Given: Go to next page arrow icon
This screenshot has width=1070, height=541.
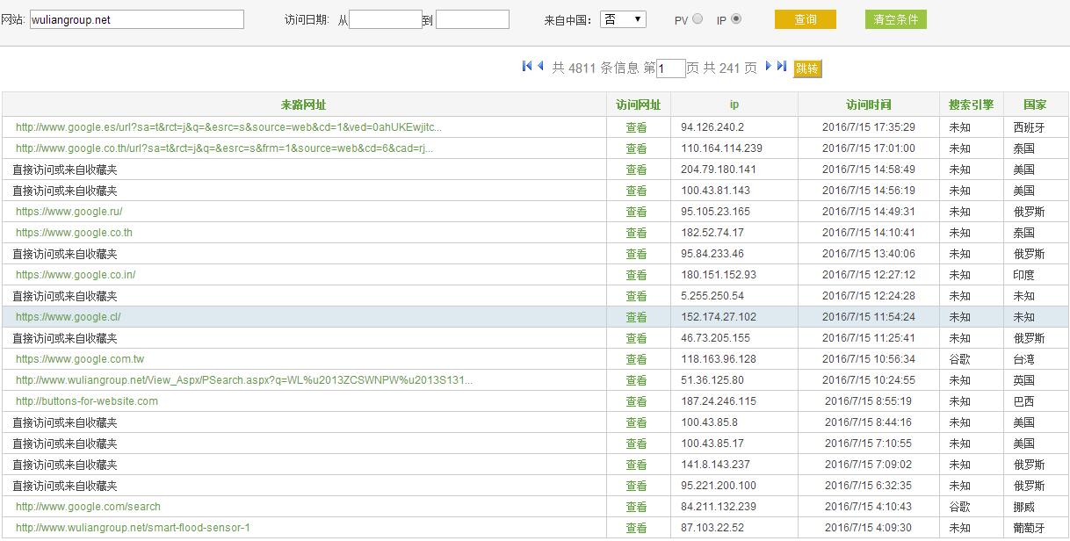Looking at the screenshot, I should coord(768,66).
